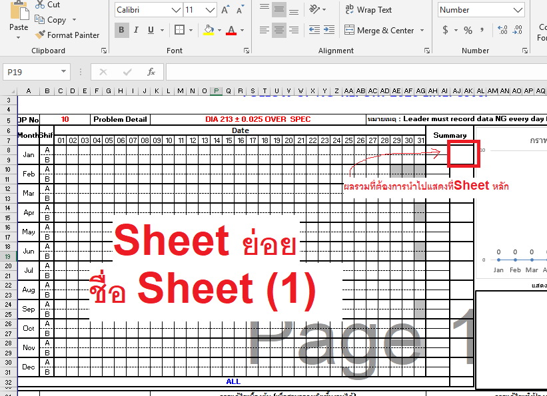The image size is (547, 396).
Task: Open the Number format dropdown
Action: 518,10
